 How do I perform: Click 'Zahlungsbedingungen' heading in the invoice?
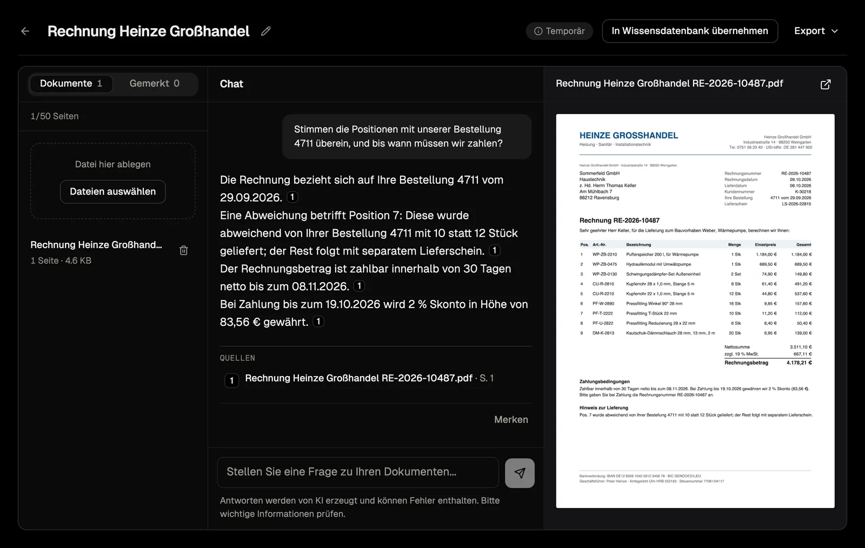pyautogui.click(x=604, y=382)
